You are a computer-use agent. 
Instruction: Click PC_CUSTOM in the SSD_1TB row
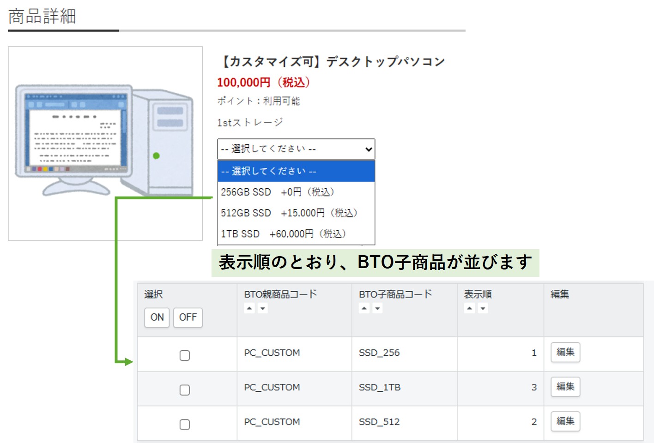coord(272,388)
